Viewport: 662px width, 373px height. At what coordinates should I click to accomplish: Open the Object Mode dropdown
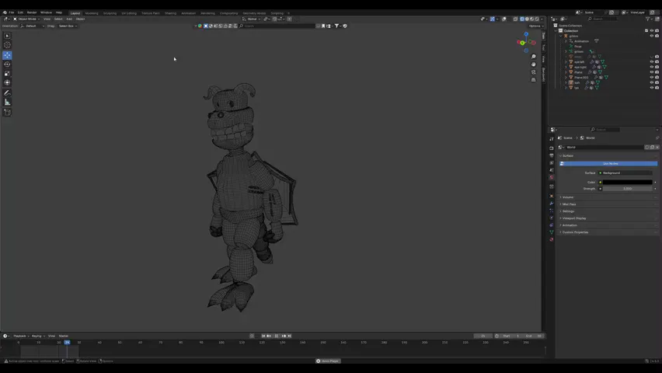pyautogui.click(x=26, y=19)
